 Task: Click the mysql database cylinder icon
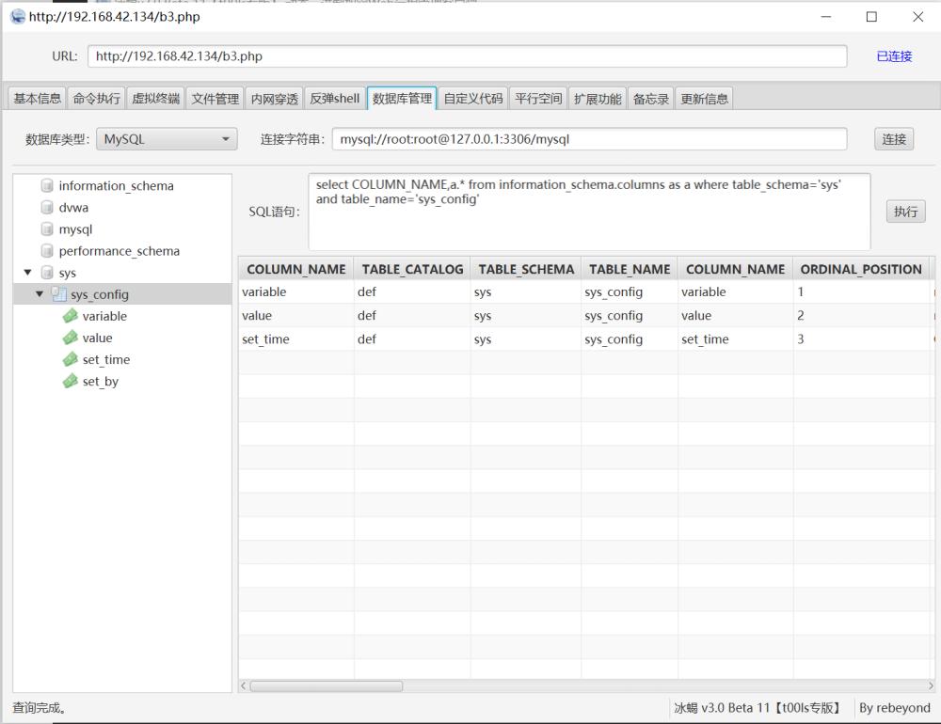click(47, 229)
